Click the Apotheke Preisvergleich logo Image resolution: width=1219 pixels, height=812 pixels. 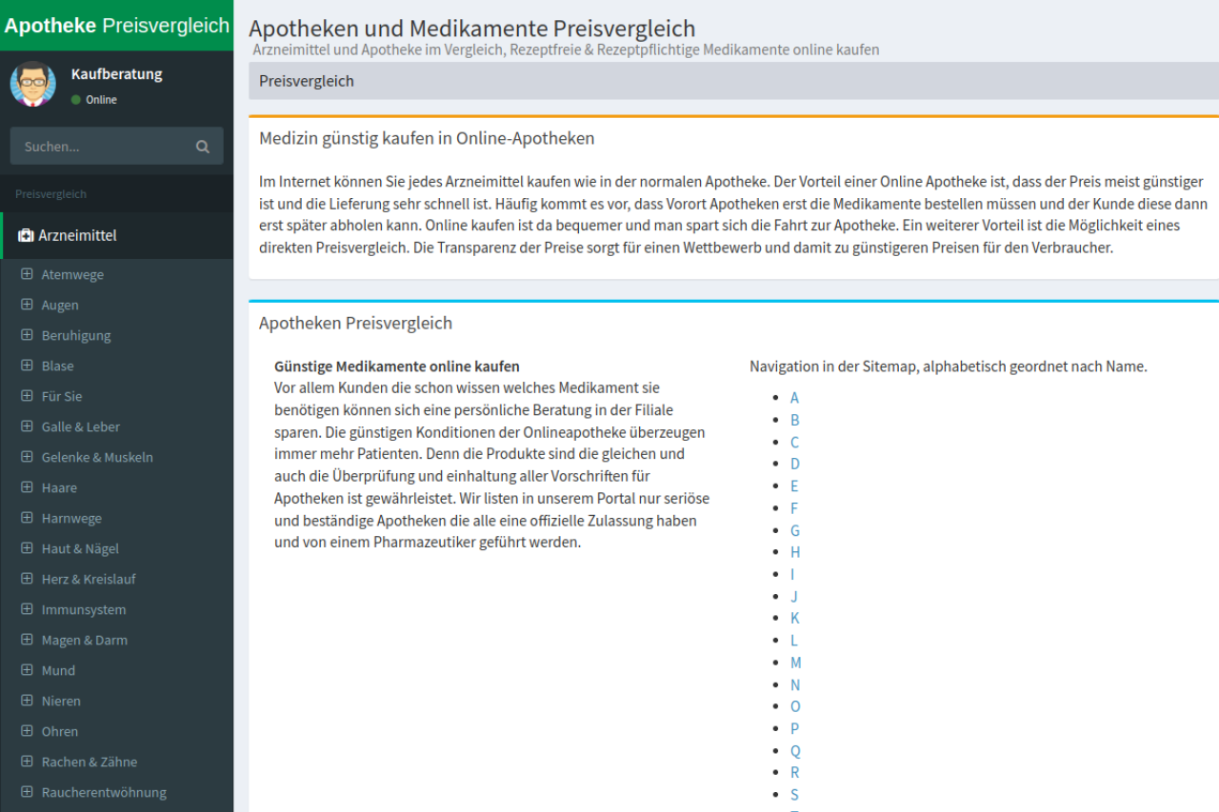click(116, 26)
